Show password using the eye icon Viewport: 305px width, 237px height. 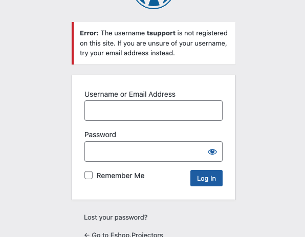pos(212,152)
